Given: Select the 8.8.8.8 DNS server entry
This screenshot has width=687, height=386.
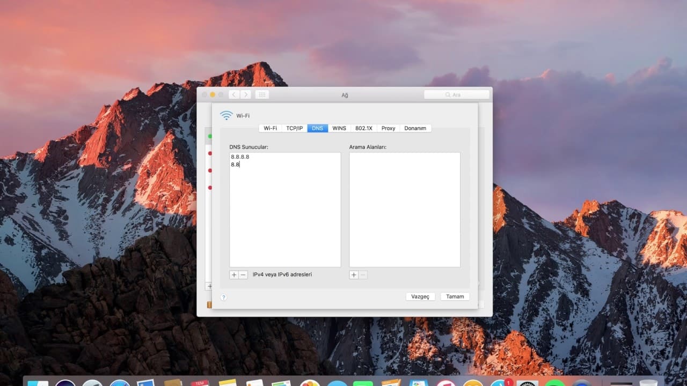Looking at the screenshot, I should [240, 157].
